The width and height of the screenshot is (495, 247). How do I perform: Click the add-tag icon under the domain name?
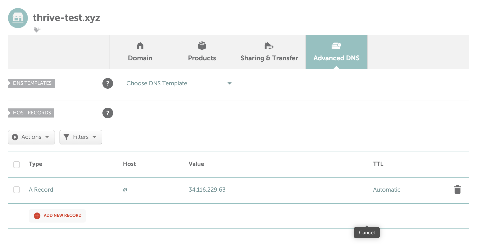click(x=37, y=29)
